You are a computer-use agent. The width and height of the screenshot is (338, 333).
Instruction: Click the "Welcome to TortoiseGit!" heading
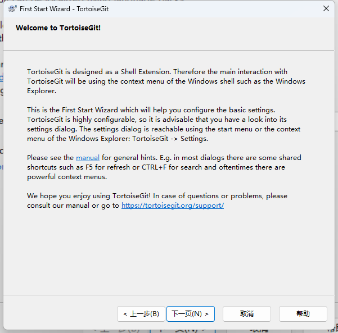click(x=58, y=28)
